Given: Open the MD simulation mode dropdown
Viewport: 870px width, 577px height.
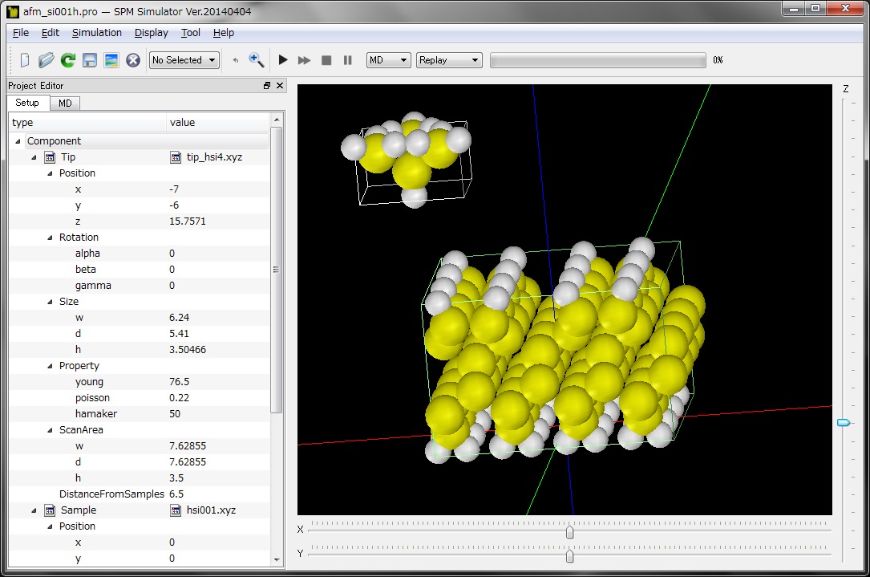Looking at the screenshot, I should [388, 60].
